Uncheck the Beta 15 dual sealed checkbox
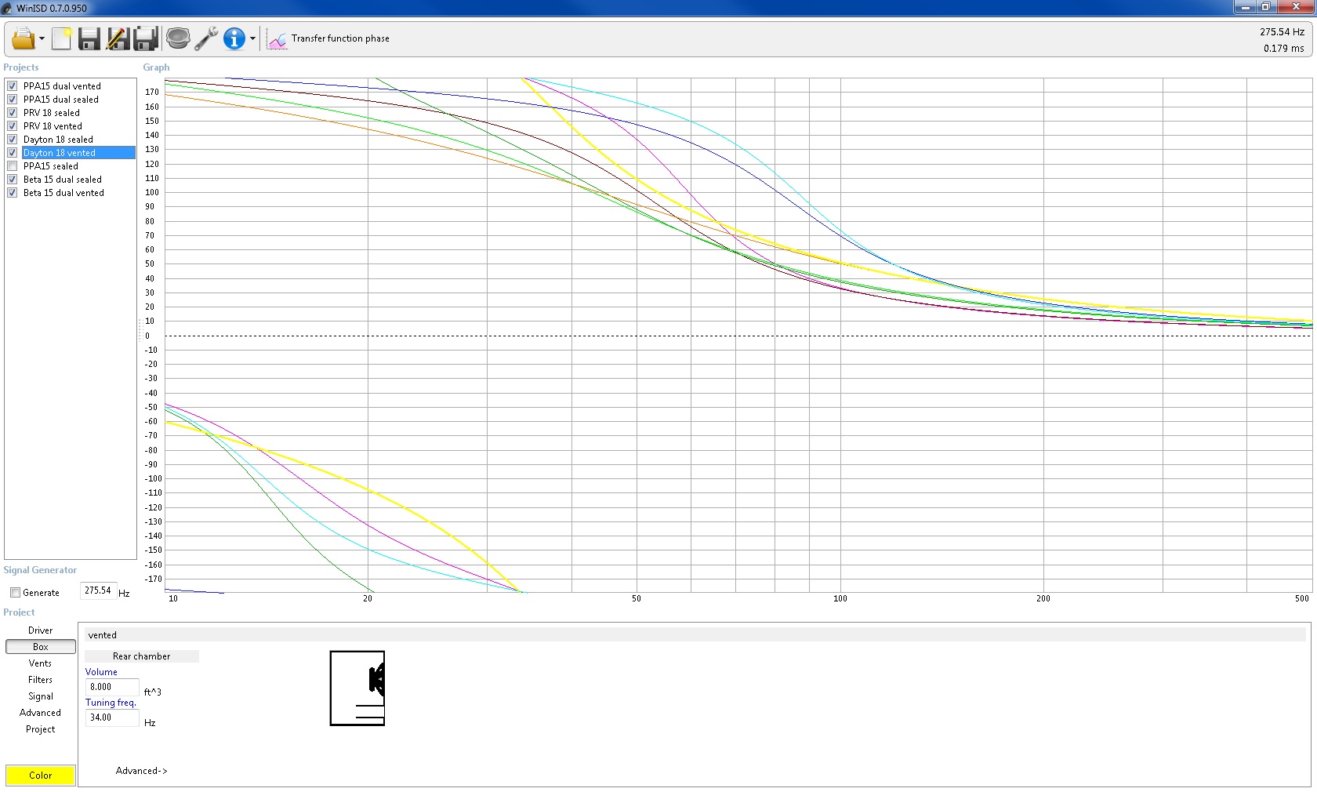The image size is (1317, 792). [13, 180]
